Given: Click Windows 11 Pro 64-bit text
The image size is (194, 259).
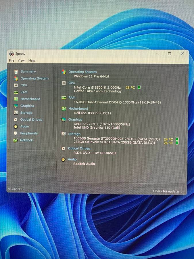Looking at the screenshot, I should 92,76.
